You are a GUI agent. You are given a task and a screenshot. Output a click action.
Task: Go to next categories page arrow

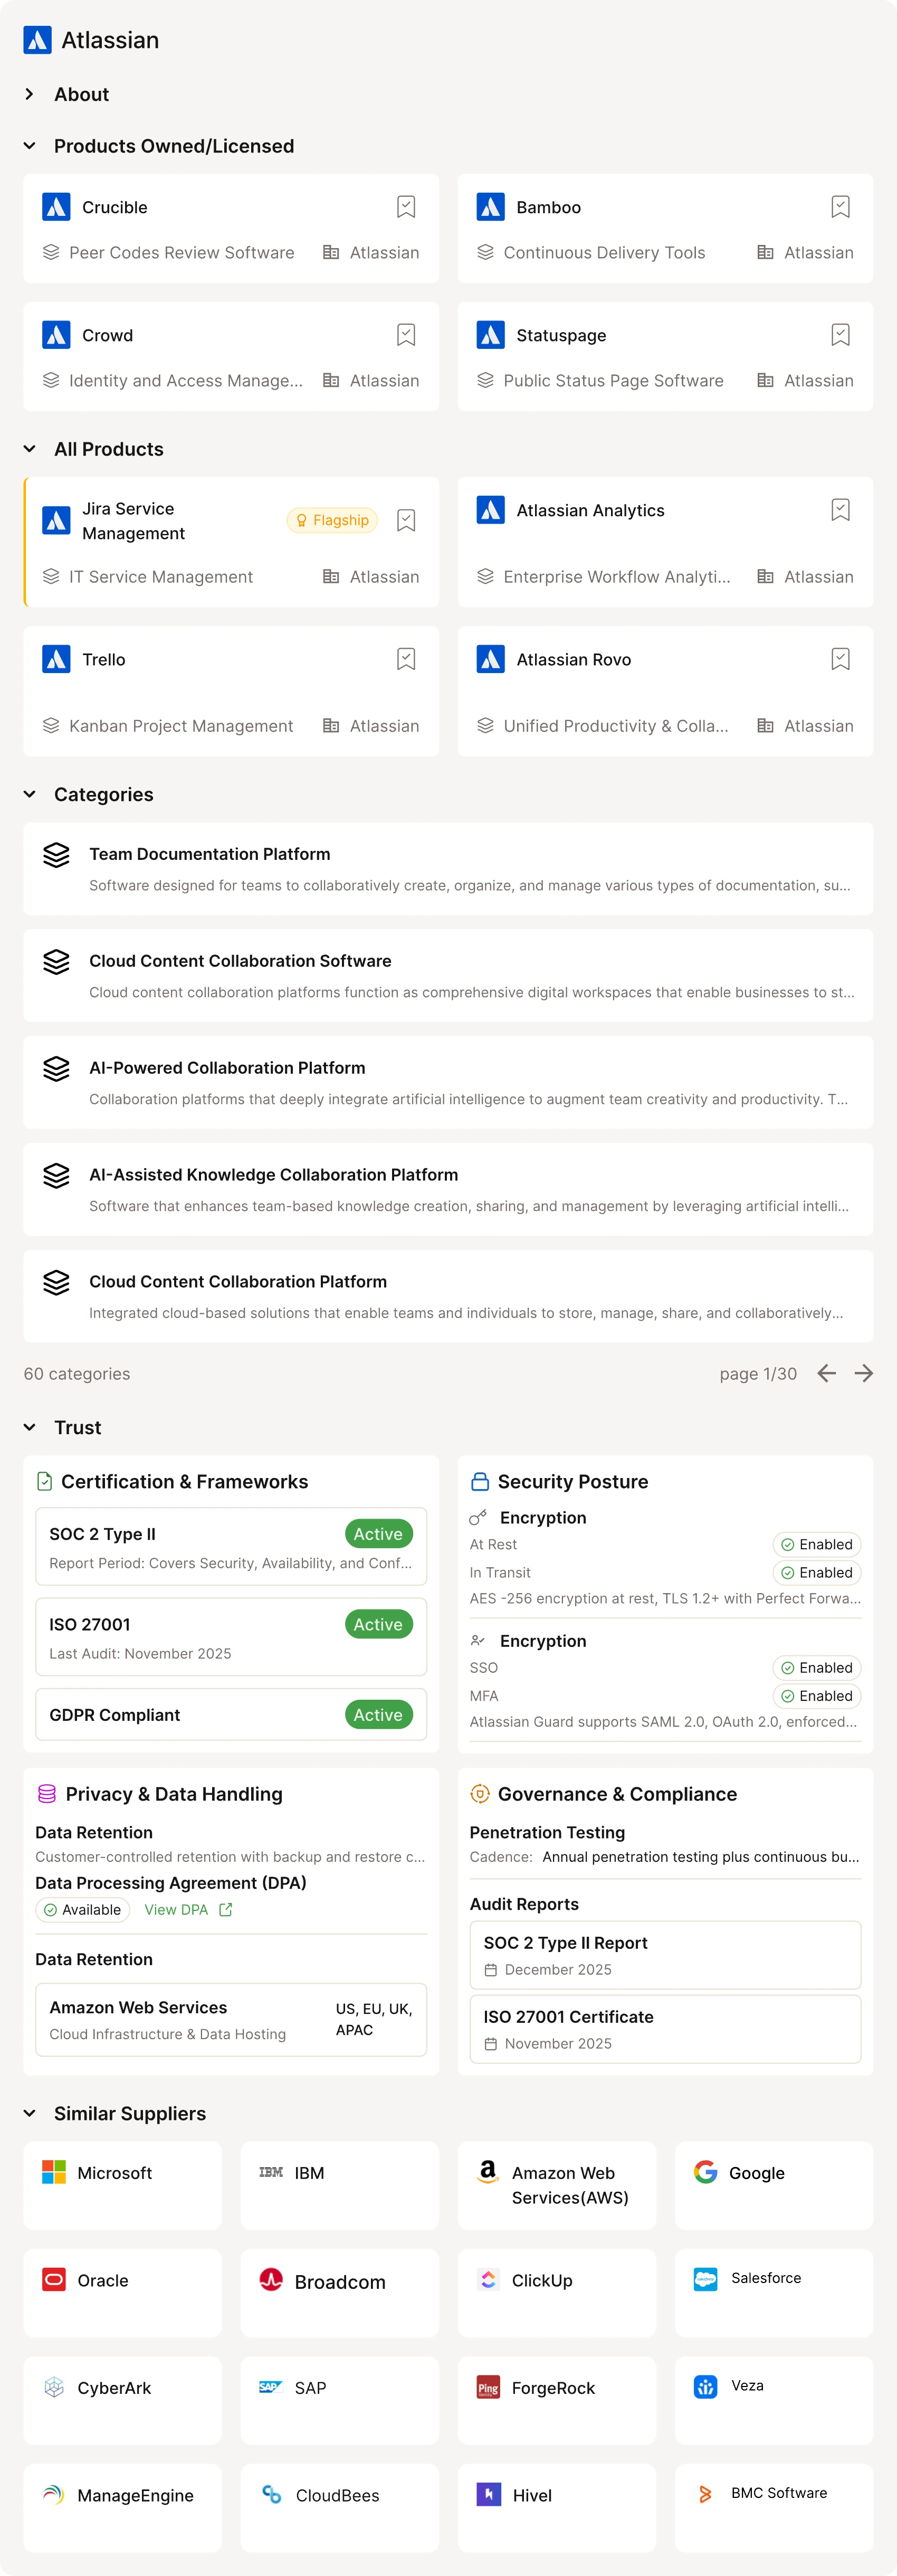(x=864, y=1373)
